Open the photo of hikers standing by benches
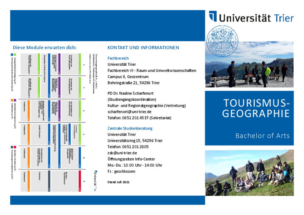This screenshot has height=215, width=304. coord(249,64)
